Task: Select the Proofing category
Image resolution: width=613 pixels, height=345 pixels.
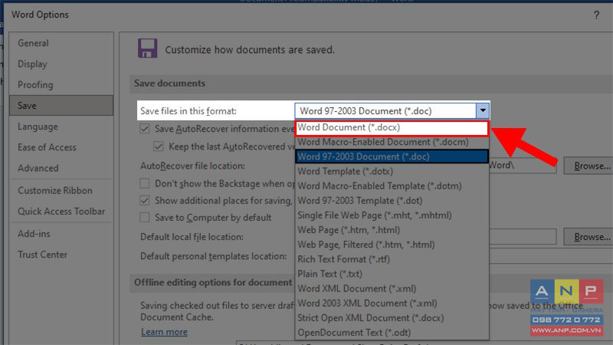Action: pos(35,84)
